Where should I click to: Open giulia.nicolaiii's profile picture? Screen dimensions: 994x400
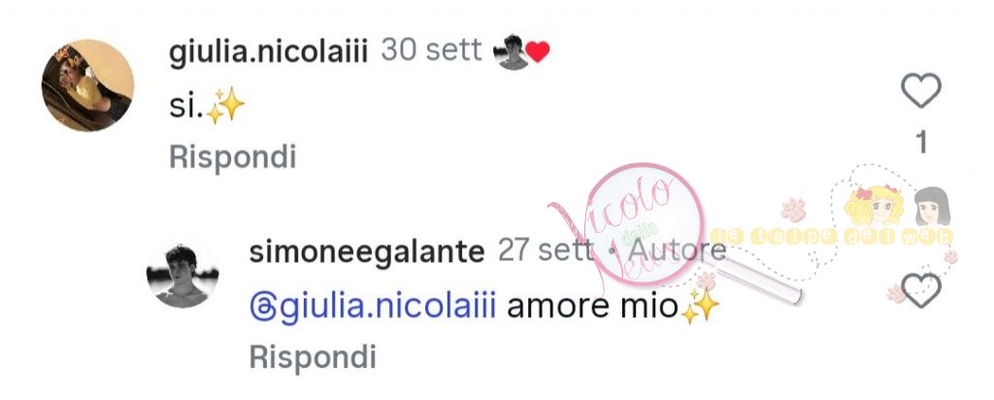[x=88, y=85]
